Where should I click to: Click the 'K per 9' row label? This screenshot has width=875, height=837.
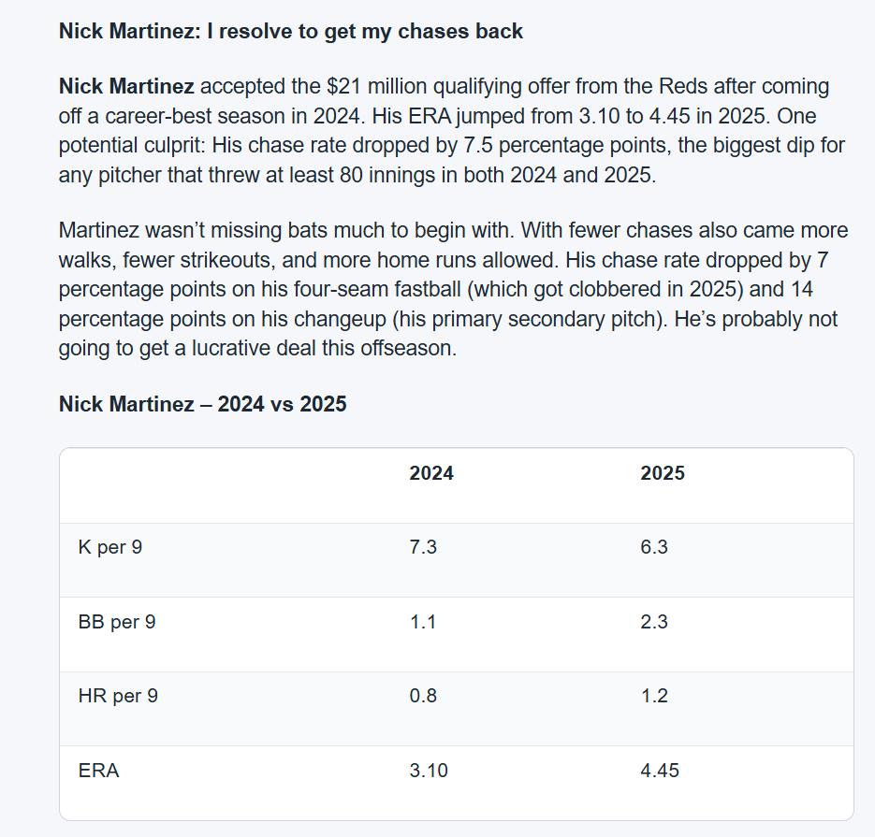tap(110, 547)
